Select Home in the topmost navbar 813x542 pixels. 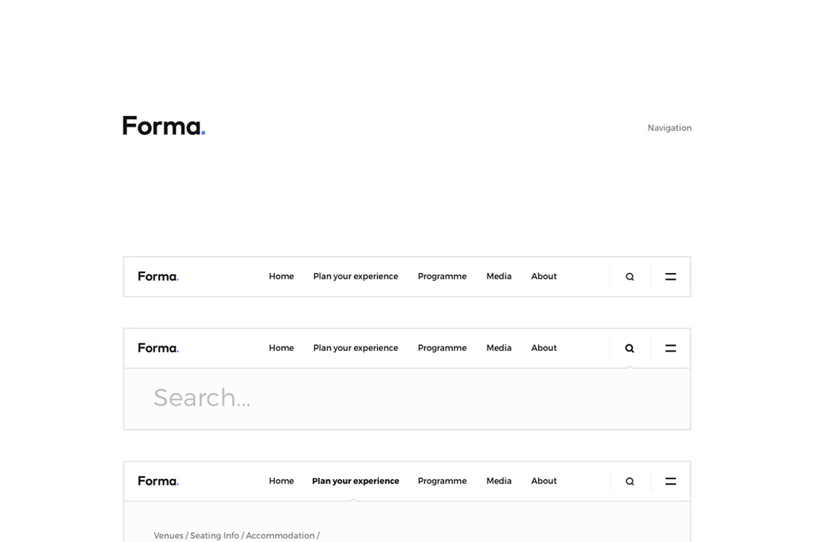pyautogui.click(x=281, y=276)
